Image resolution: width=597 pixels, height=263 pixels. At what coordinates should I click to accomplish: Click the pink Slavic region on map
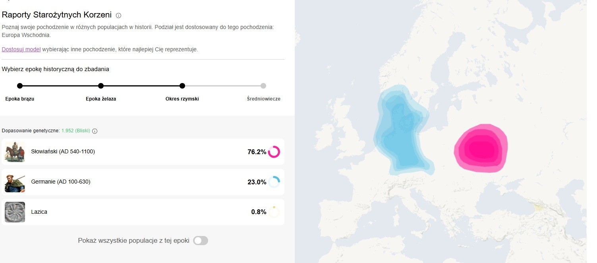(481, 149)
